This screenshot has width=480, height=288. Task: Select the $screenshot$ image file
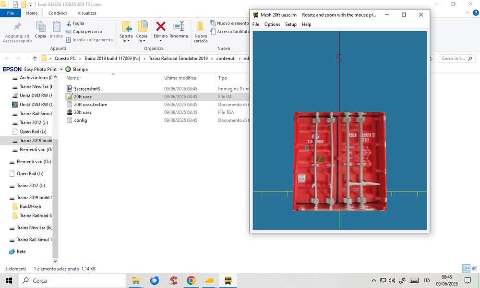87,89
